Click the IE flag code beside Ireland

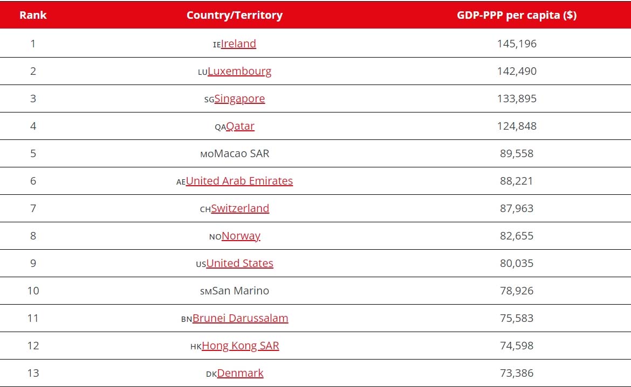(x=217, y=45)
